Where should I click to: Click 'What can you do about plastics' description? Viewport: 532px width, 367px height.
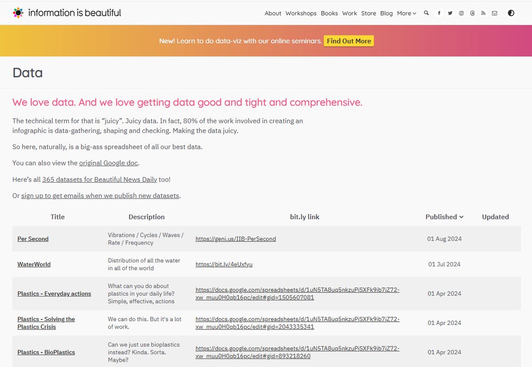tap(141, 293)
